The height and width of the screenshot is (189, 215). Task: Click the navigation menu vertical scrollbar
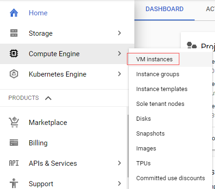coord(128,146)
